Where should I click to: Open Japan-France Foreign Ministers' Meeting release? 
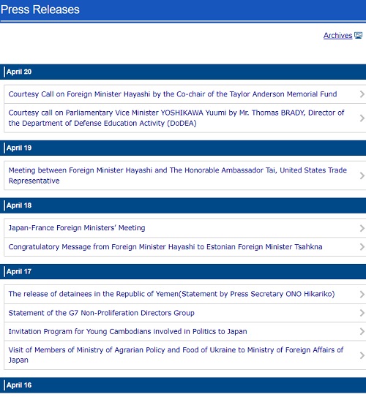(x=77, y=227)
